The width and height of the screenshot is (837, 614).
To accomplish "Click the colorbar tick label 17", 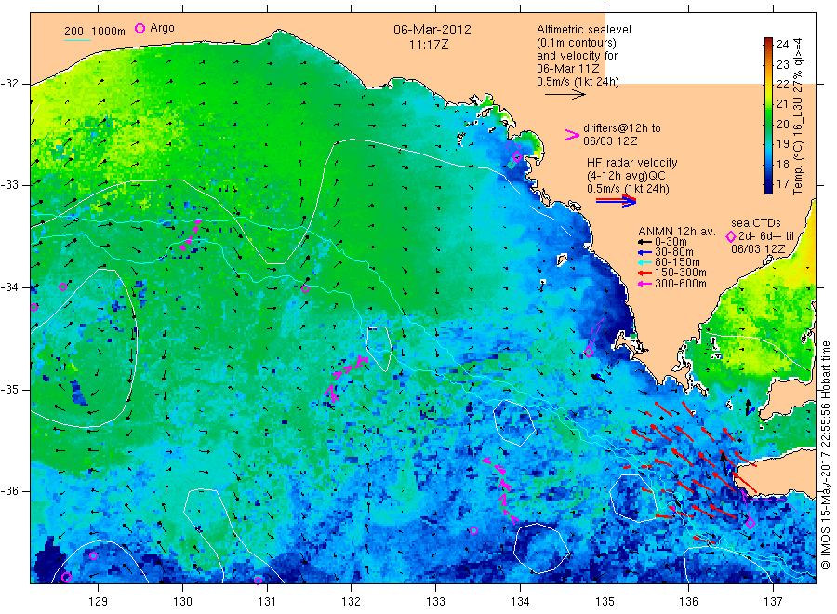I will click(x=782, y=183).
